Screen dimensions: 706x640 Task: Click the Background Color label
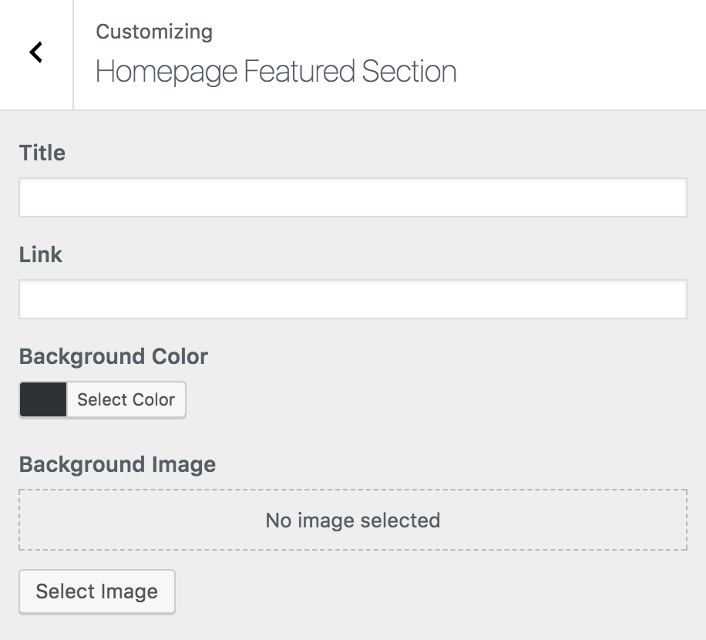coord(113,356)
